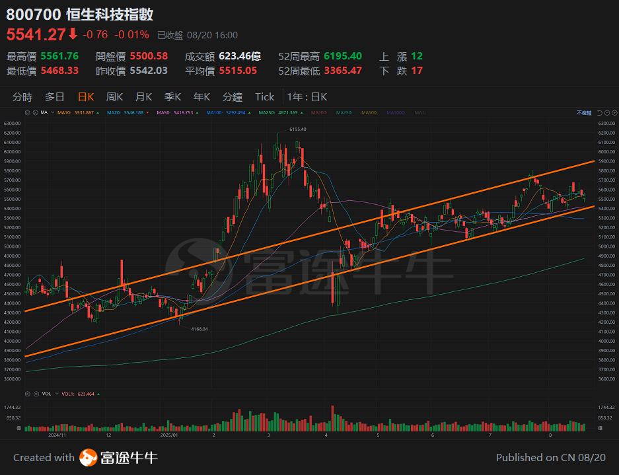The width and height of the screenshot is (619, 475).
Task: Open the 不復權 adjustment dropdown
Action: (x=585, y=113)
